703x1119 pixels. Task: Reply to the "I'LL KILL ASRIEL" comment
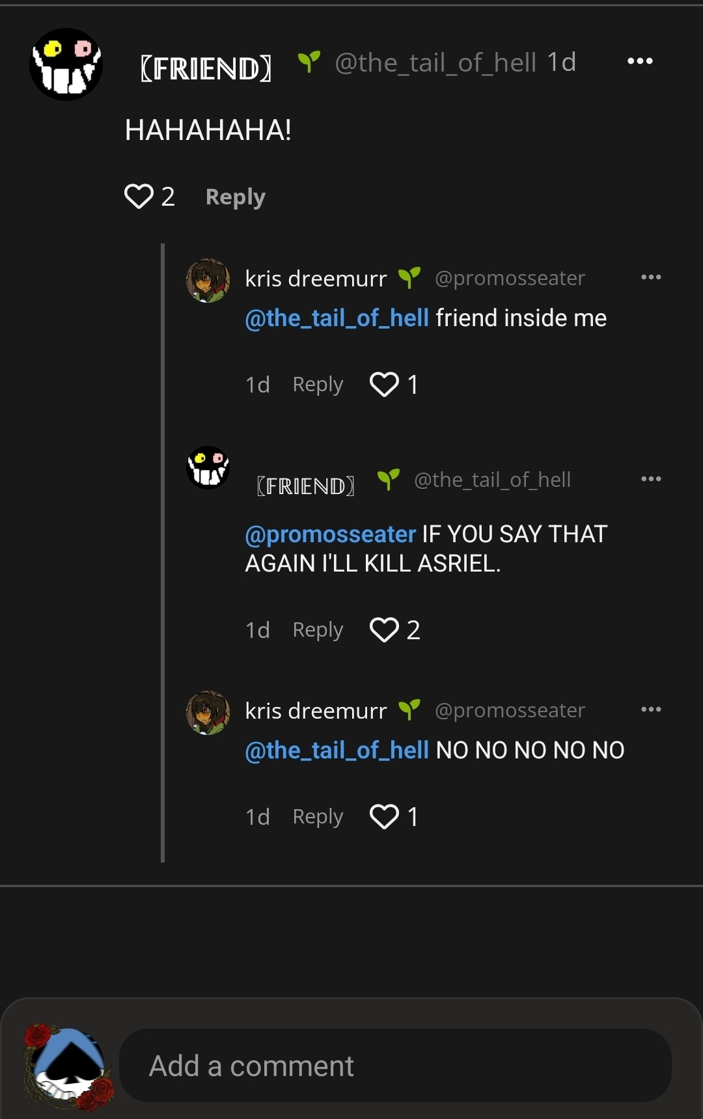click(318, 629)
